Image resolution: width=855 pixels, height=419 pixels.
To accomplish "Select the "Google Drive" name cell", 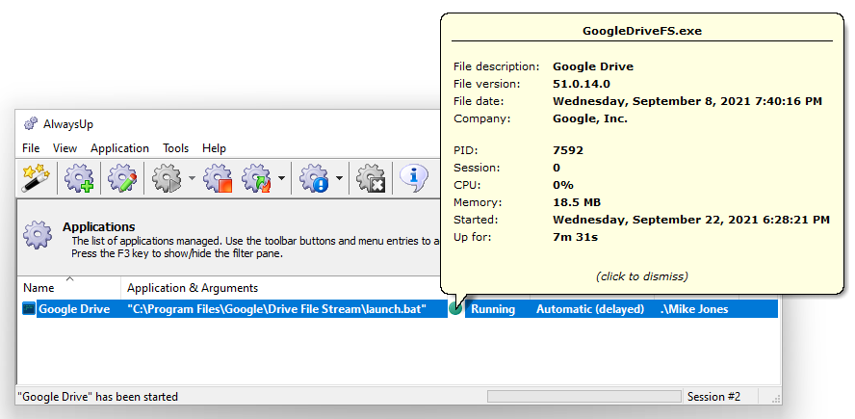I will point(74,309).
